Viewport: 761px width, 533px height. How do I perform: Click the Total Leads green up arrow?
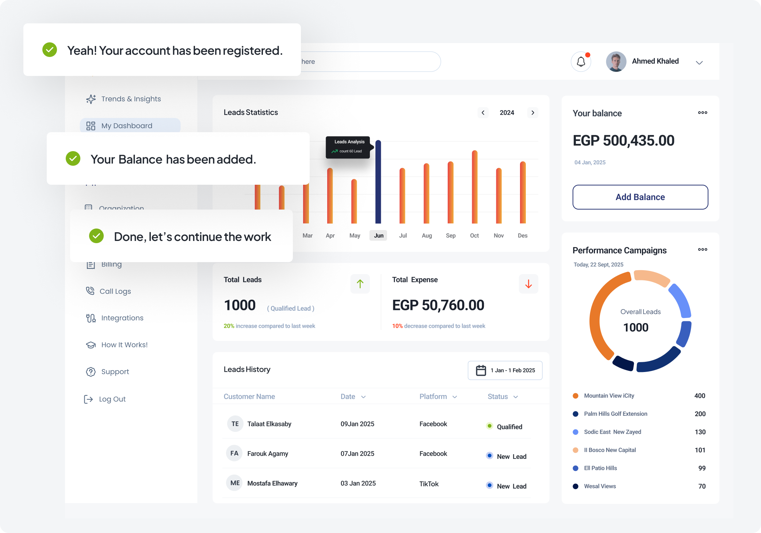click(360, 284)
